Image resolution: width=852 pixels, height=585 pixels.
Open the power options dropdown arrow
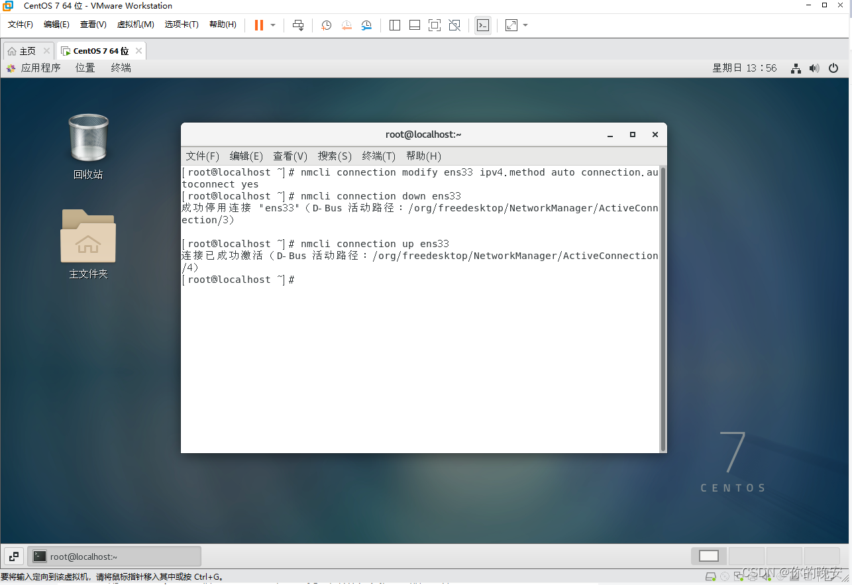pyautogui.click(x=274, y=25)
